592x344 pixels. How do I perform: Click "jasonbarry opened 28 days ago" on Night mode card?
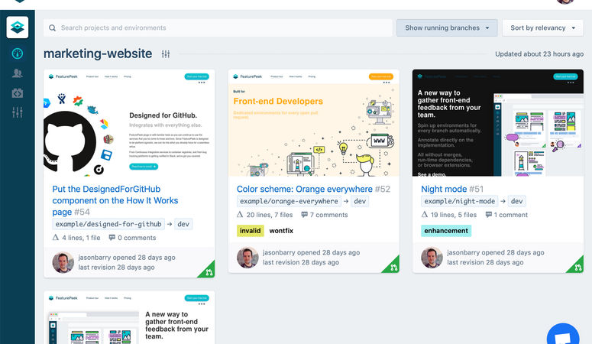click(495, 252)
